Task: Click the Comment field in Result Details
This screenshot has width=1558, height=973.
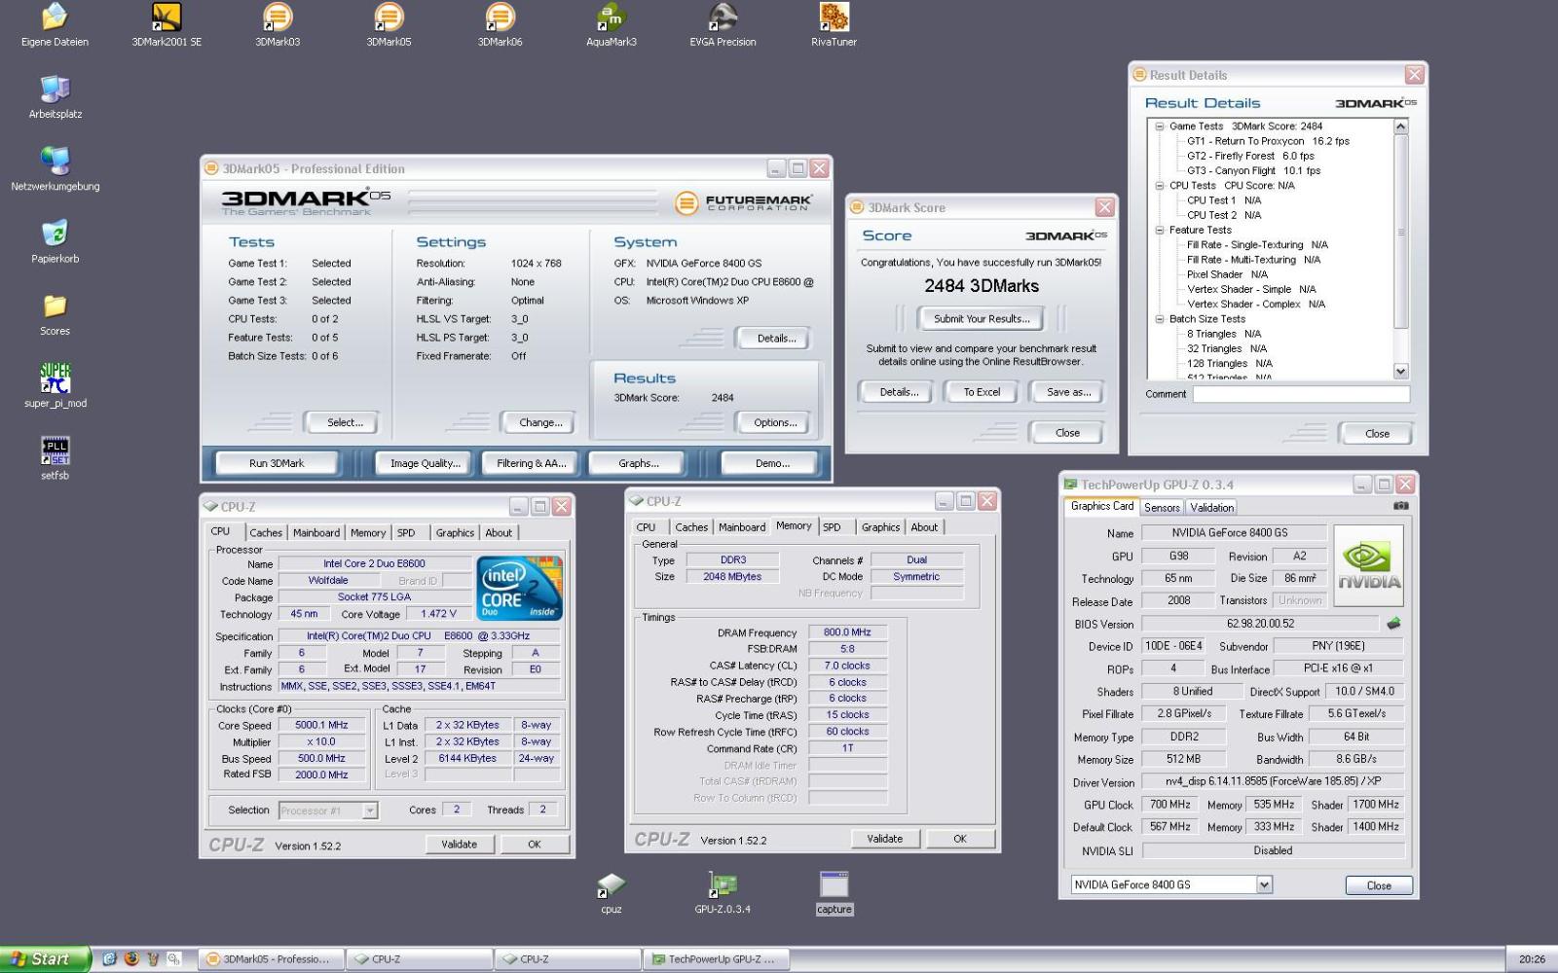Action: 1301,394
